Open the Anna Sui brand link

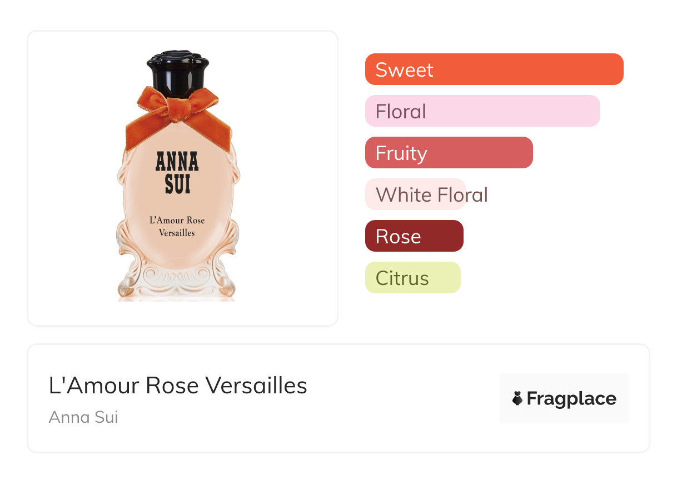click(x=83, y=417)
